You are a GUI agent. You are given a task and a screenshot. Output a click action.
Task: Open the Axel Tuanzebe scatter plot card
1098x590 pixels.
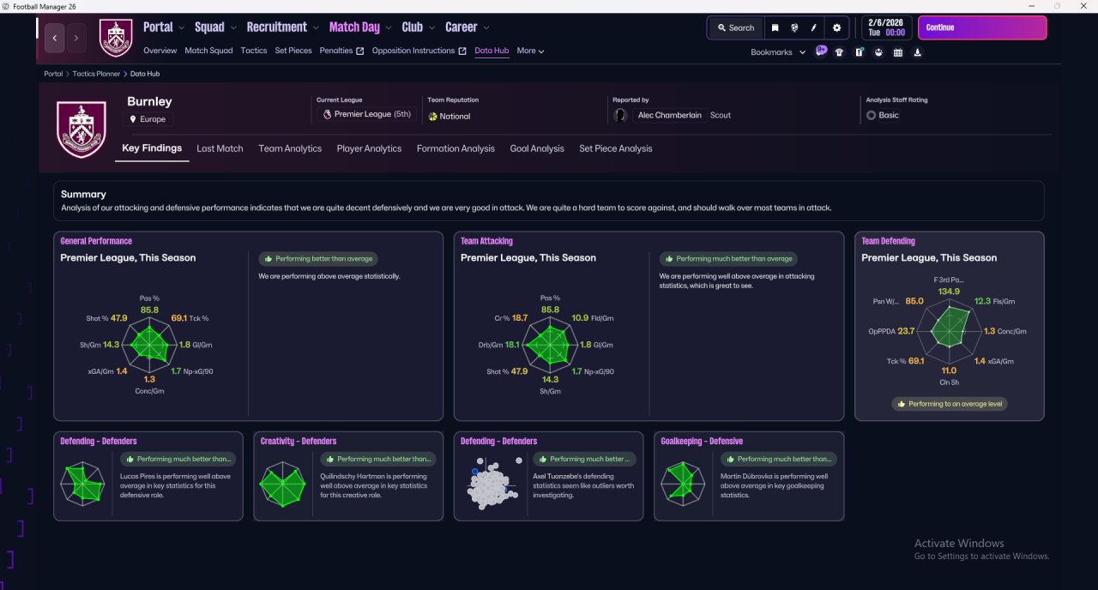pyautogui.click(x=548, y=476)
